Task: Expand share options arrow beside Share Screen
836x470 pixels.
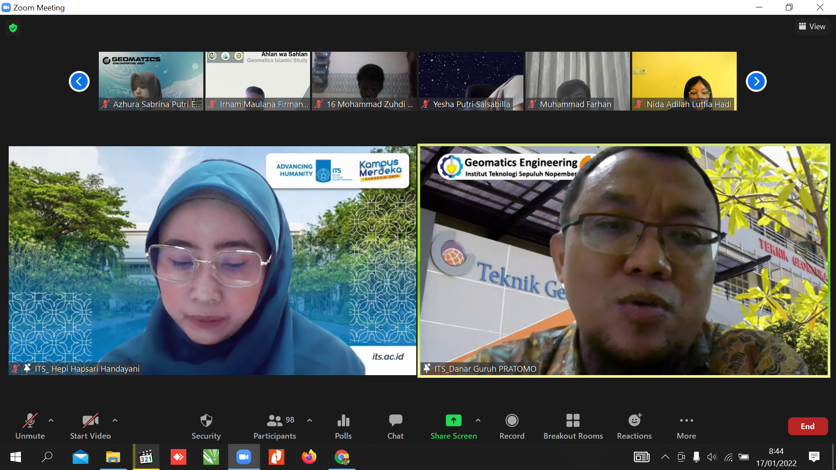Action: point(478,420)
